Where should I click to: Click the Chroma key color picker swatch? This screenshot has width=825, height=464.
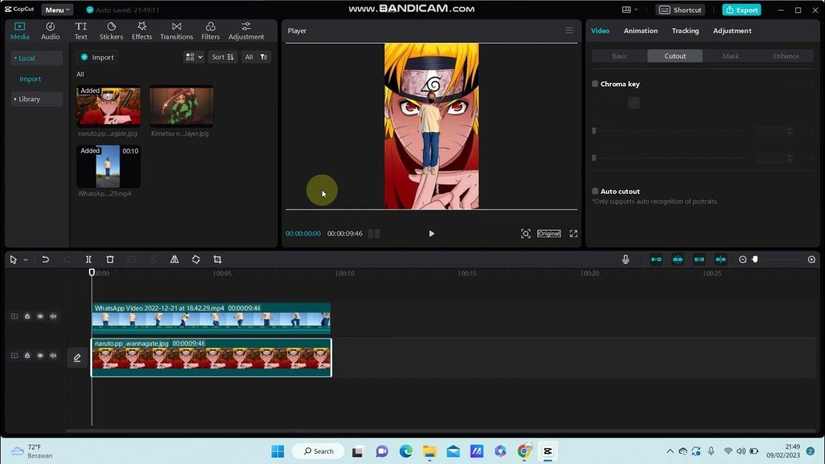tap(634, 102)
